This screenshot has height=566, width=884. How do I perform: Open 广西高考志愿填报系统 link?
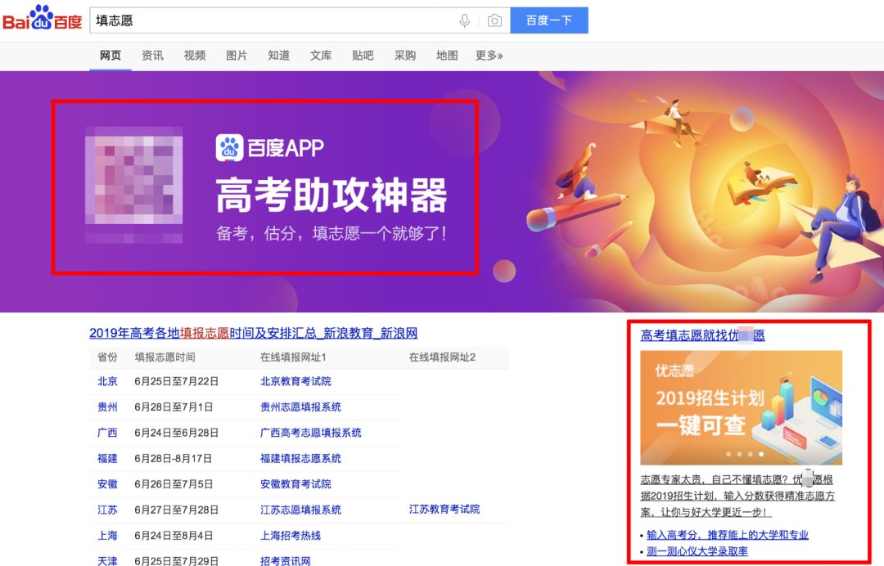click(x=311, y=433)
